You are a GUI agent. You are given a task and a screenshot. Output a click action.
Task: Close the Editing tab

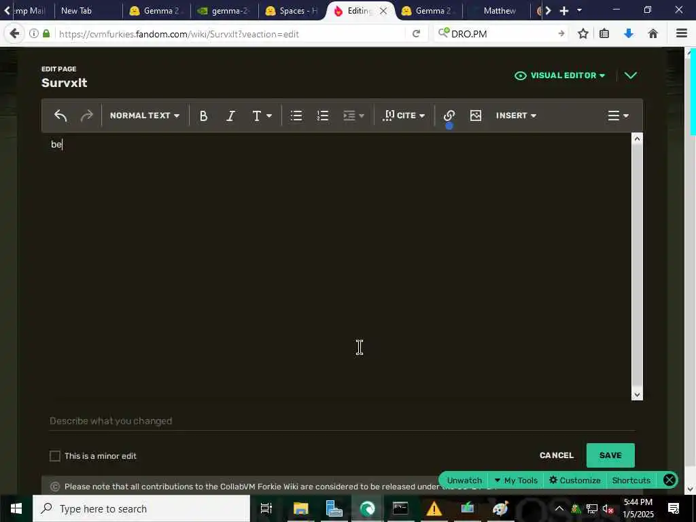click(x=383, y=11)
